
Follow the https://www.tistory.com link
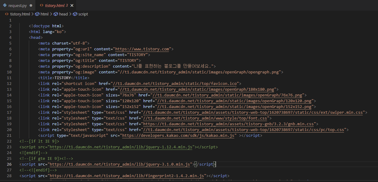(142, 49)
